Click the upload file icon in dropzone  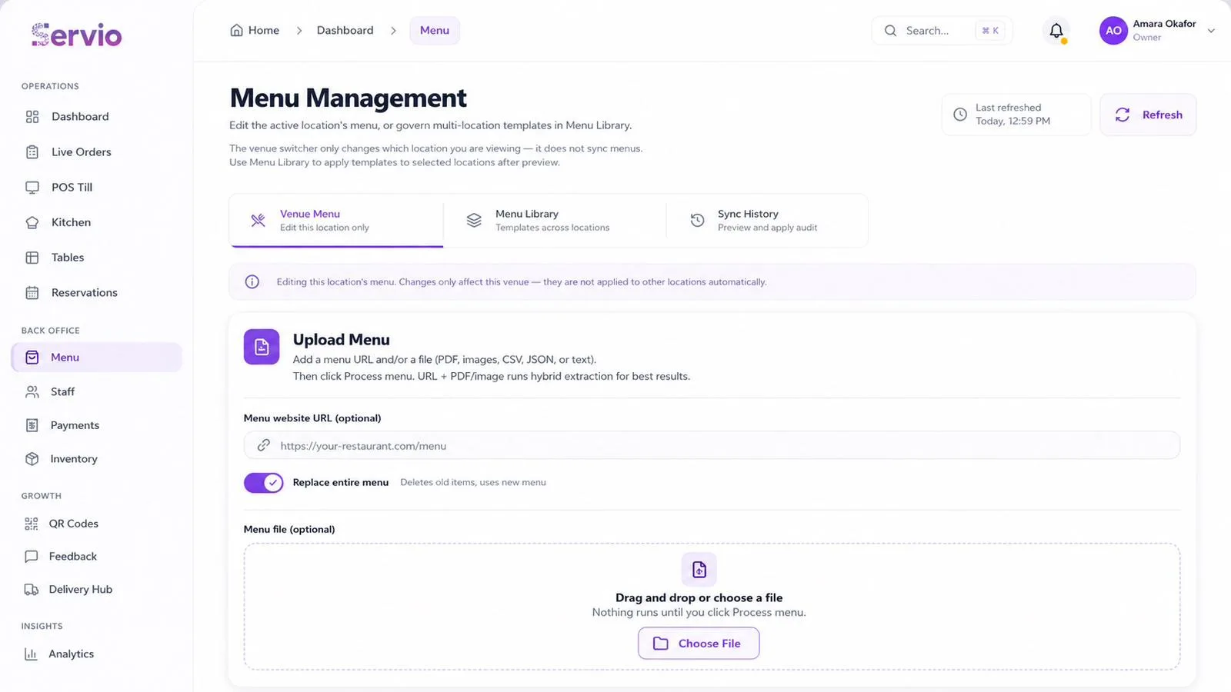tap(699, 570)
